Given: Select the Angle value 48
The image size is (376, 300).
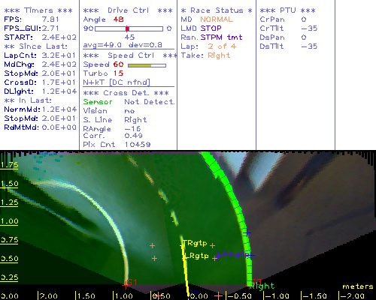Looking at the screenshot, I should point(118,19).
